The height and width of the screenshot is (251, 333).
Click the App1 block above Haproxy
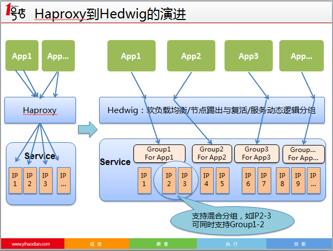pyautogui.click(x=22, y=56)
